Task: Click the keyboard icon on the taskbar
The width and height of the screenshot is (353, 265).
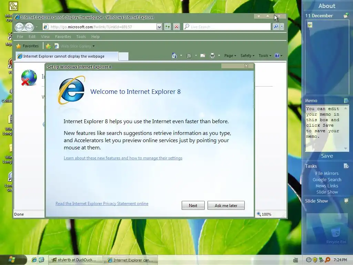Action: (295, 260)
